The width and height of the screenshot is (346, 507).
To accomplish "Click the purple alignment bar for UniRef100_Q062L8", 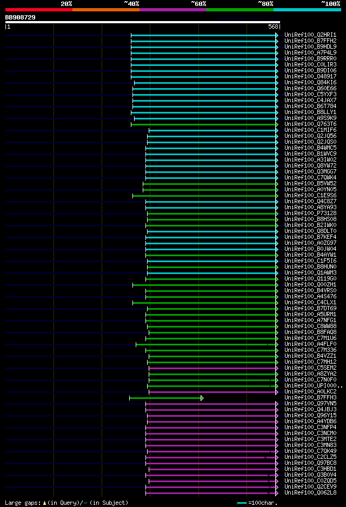I will 212,493.
